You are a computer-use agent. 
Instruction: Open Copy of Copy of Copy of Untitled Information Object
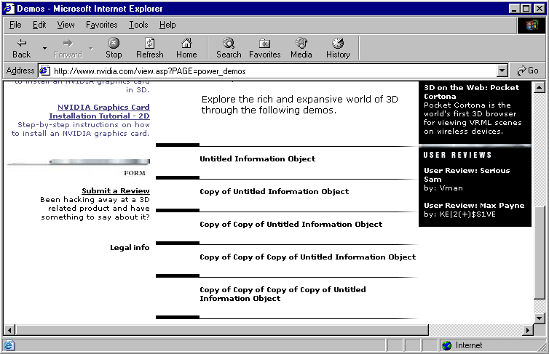point(308,257)
